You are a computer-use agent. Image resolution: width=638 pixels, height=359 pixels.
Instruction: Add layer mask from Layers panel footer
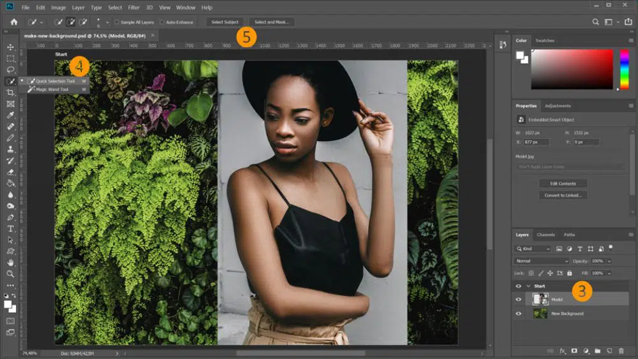[x=574, y=351]
